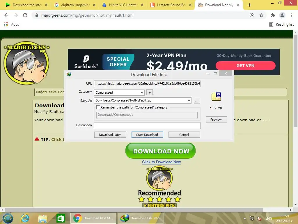Click the '1,02 MB' file size text
This screenshot has width=298, height=224.
pos(216,108)
